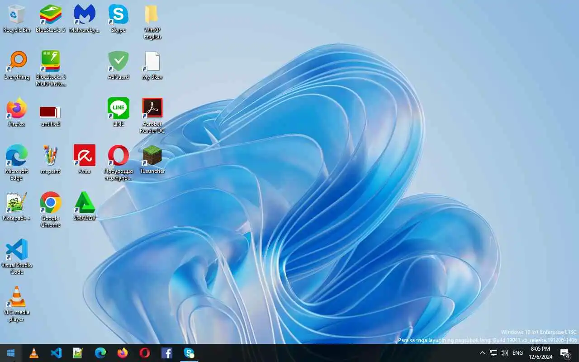Select BlueStacks 5 Multi-Instance shortcut
The width and height of the screenshot is (579, 362).
click(x=50, y=69)
